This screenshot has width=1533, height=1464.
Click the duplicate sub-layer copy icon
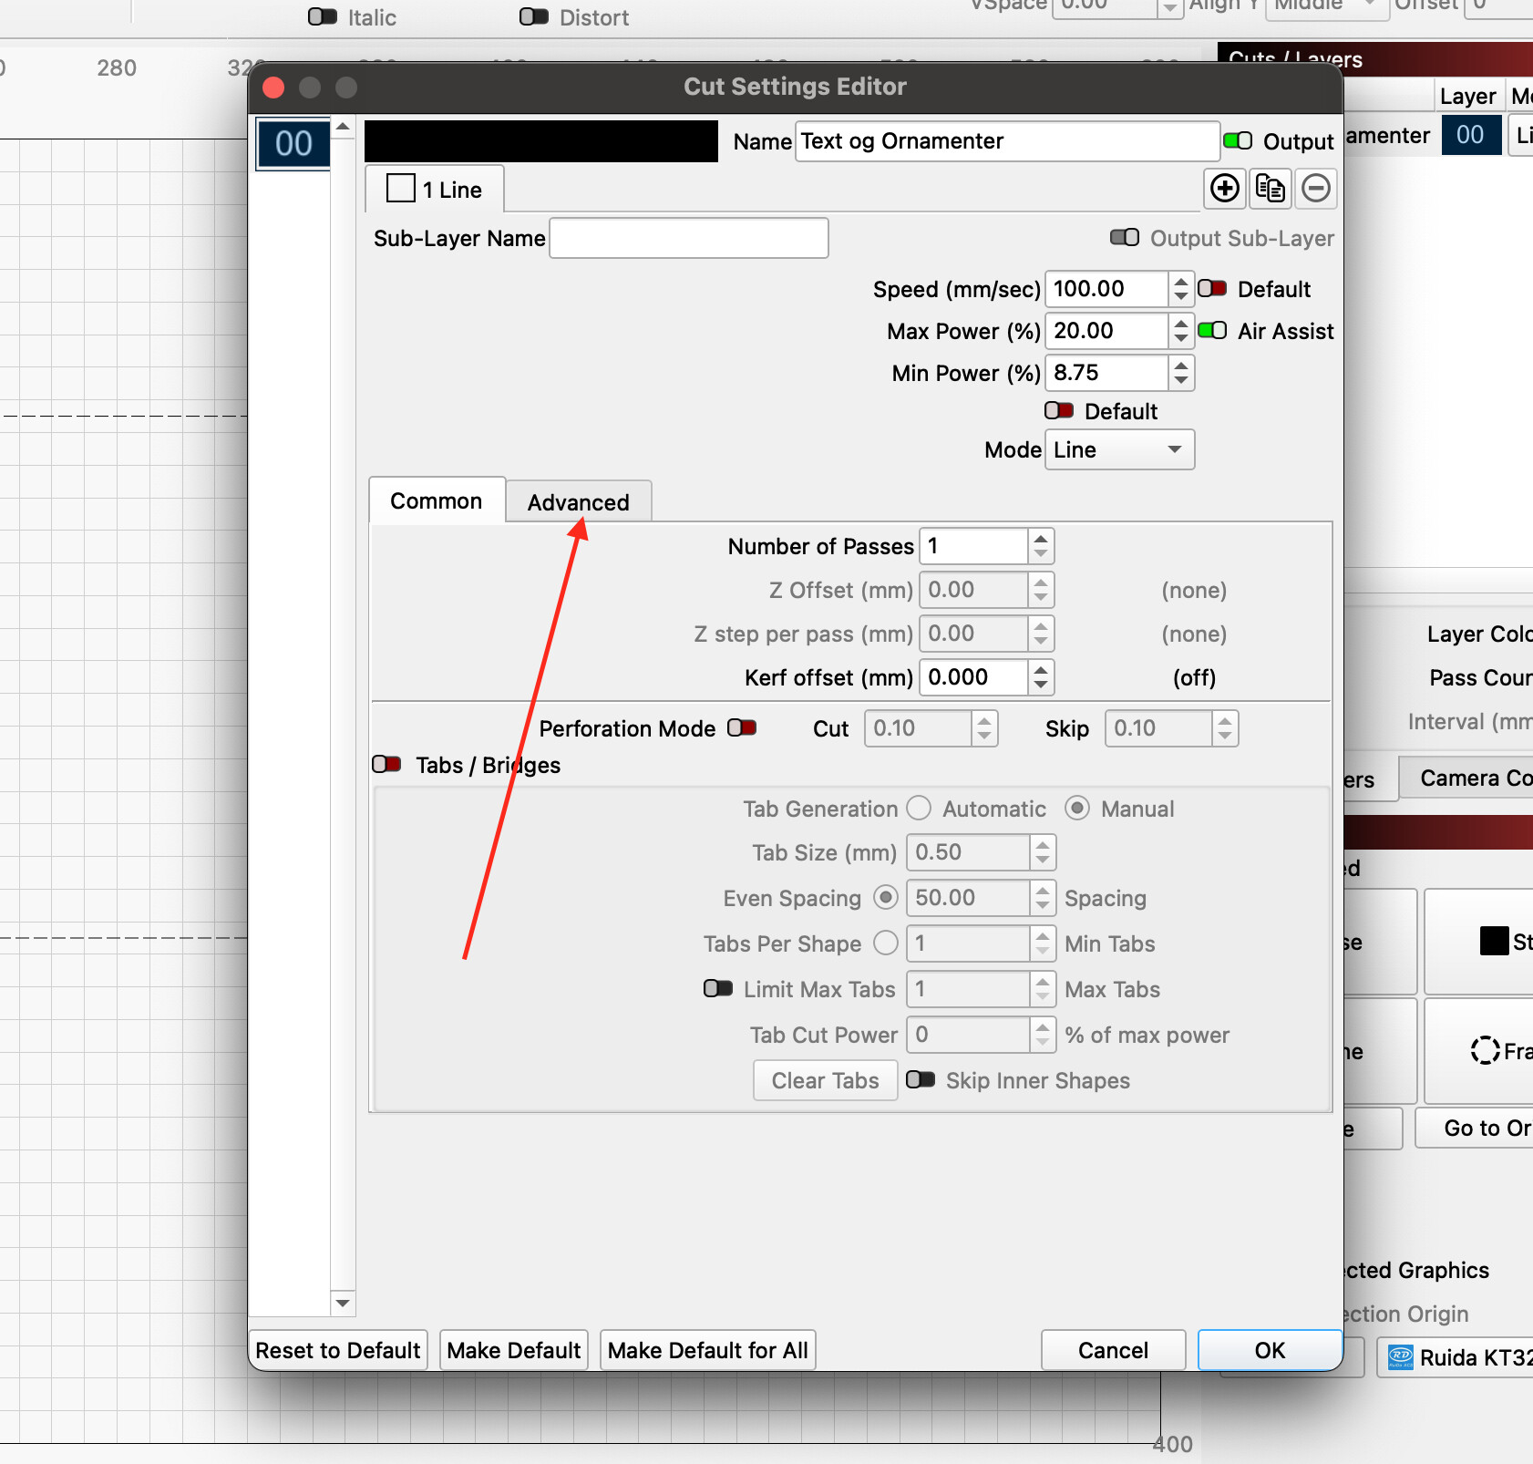(x=1270, y=189)
